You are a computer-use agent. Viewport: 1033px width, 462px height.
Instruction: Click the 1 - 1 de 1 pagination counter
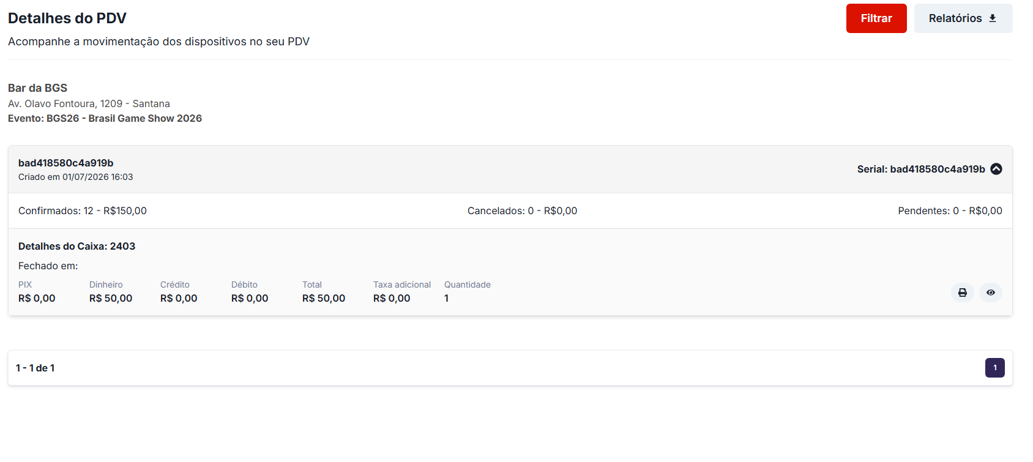pos(35,368)
